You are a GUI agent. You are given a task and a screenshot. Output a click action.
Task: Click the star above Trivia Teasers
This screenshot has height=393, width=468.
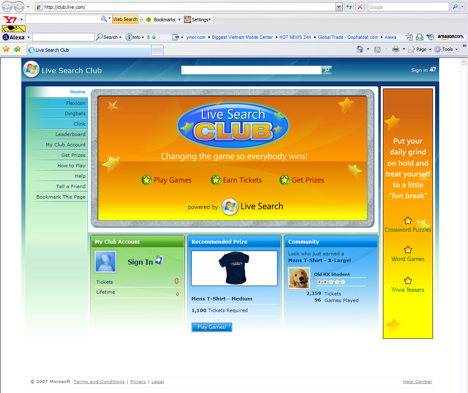pos(408,281)
